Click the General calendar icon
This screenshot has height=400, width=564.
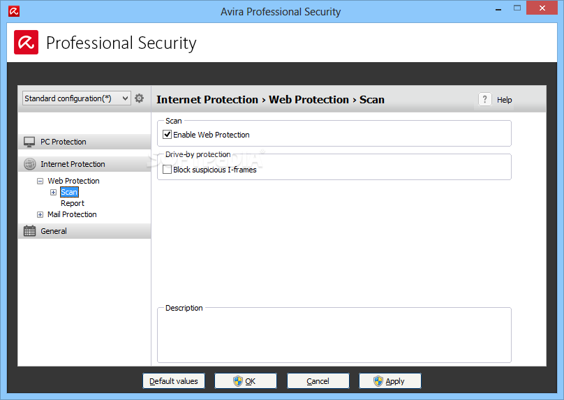(29, 231)
